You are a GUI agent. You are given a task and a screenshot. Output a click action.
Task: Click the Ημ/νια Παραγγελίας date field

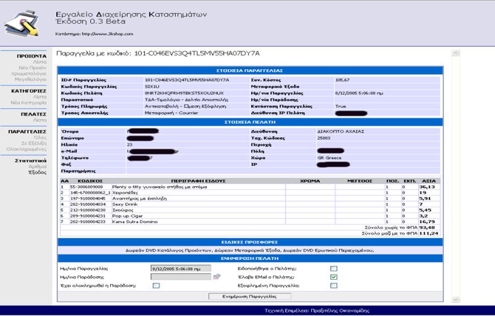click(x=181, y=269)
